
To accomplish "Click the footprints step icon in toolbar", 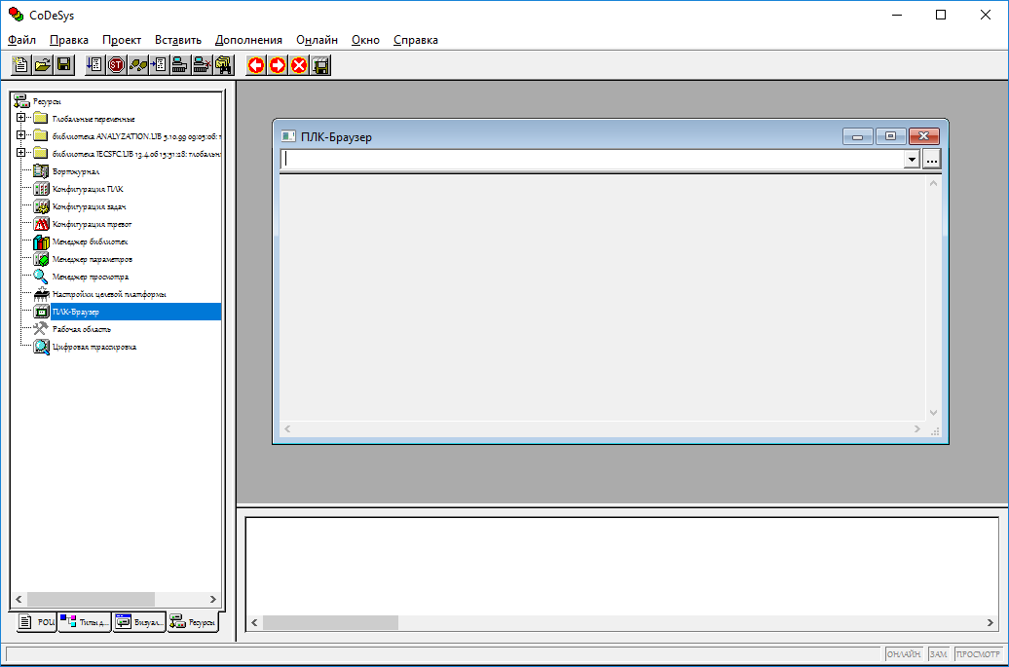I will point(138,65).
